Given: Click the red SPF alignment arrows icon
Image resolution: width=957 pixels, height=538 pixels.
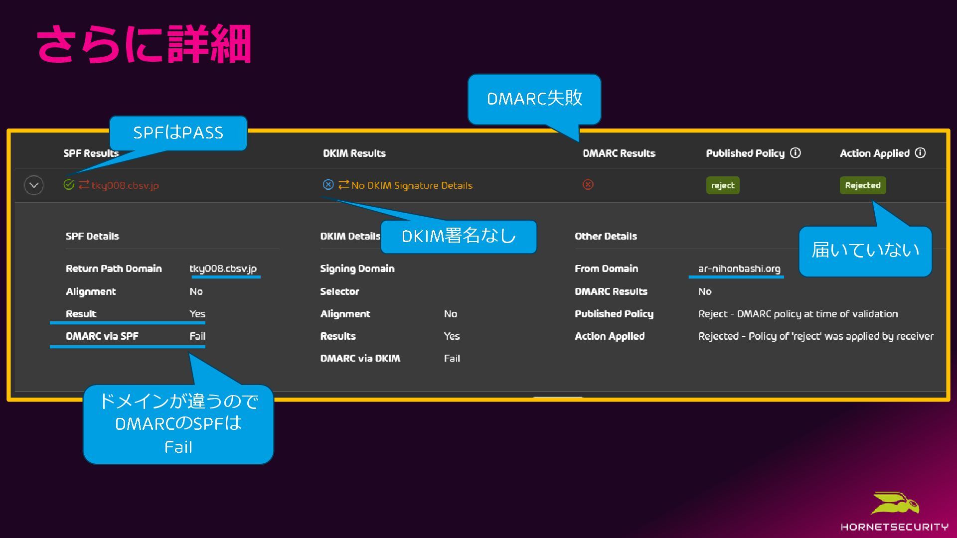Looking at the screenshot, I should click(x=84, y=185).
